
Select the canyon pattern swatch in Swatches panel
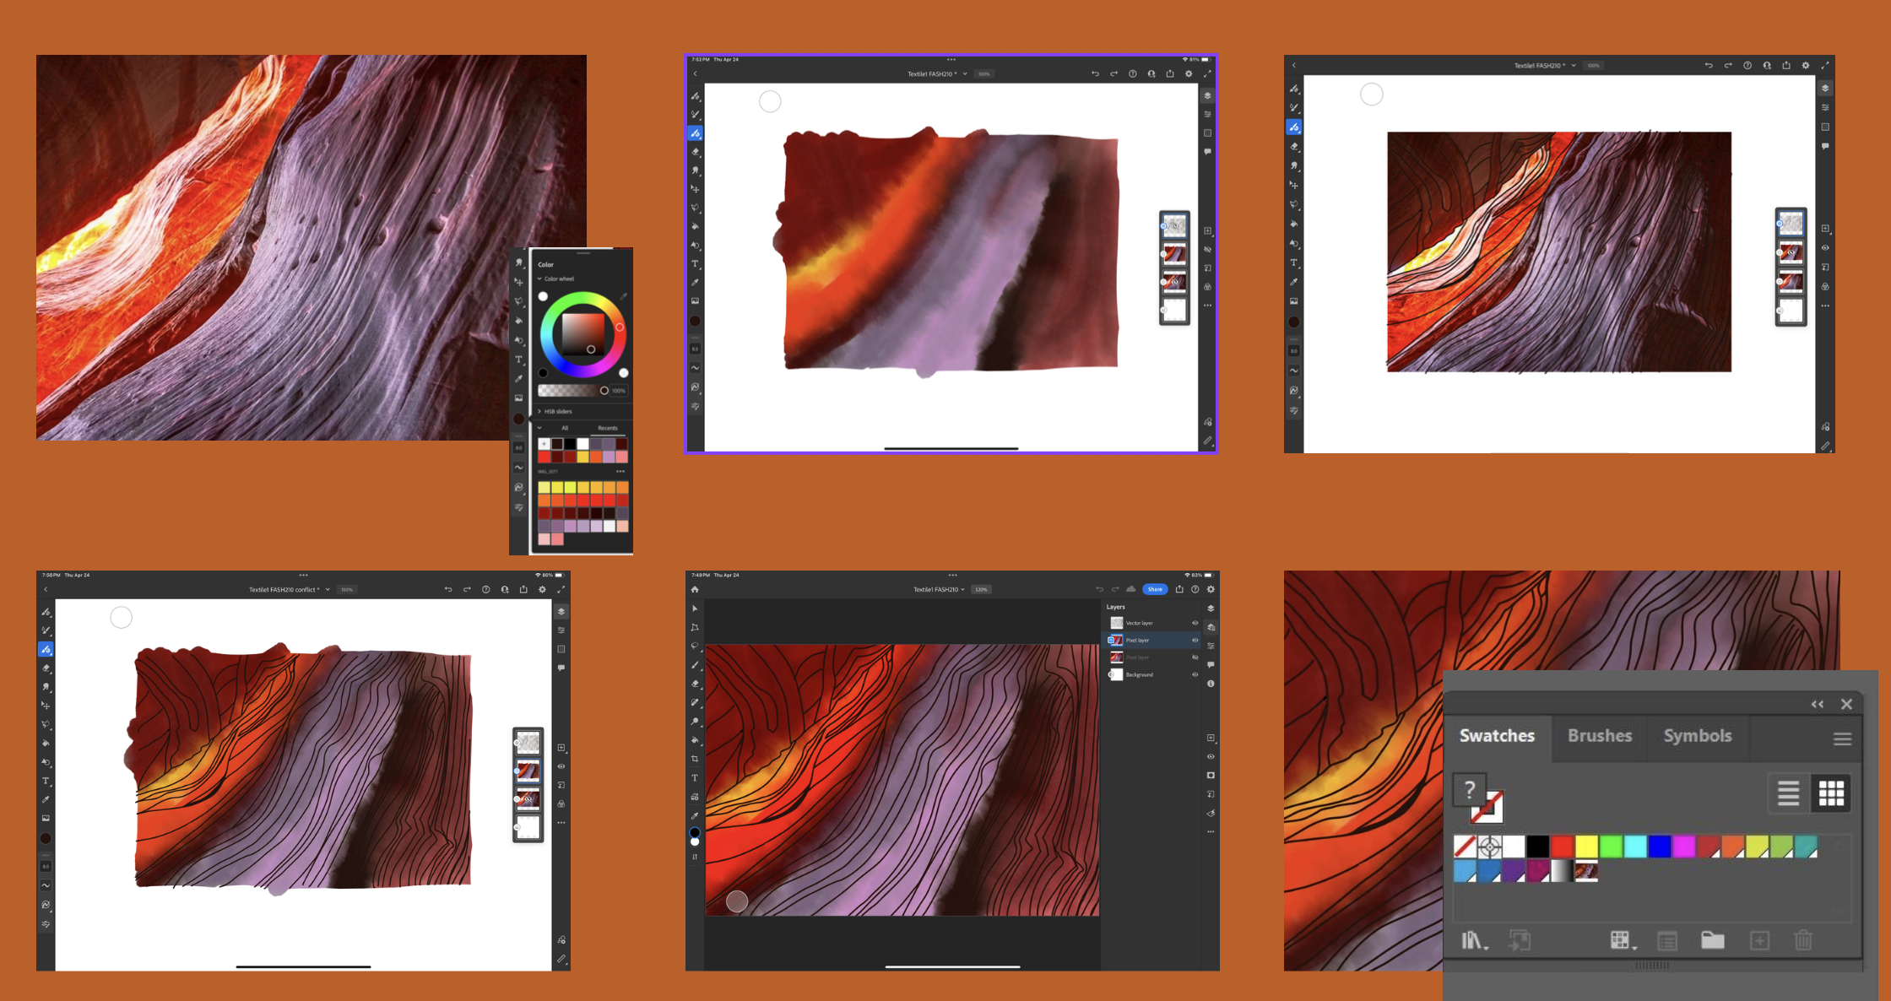point(1586,871)
